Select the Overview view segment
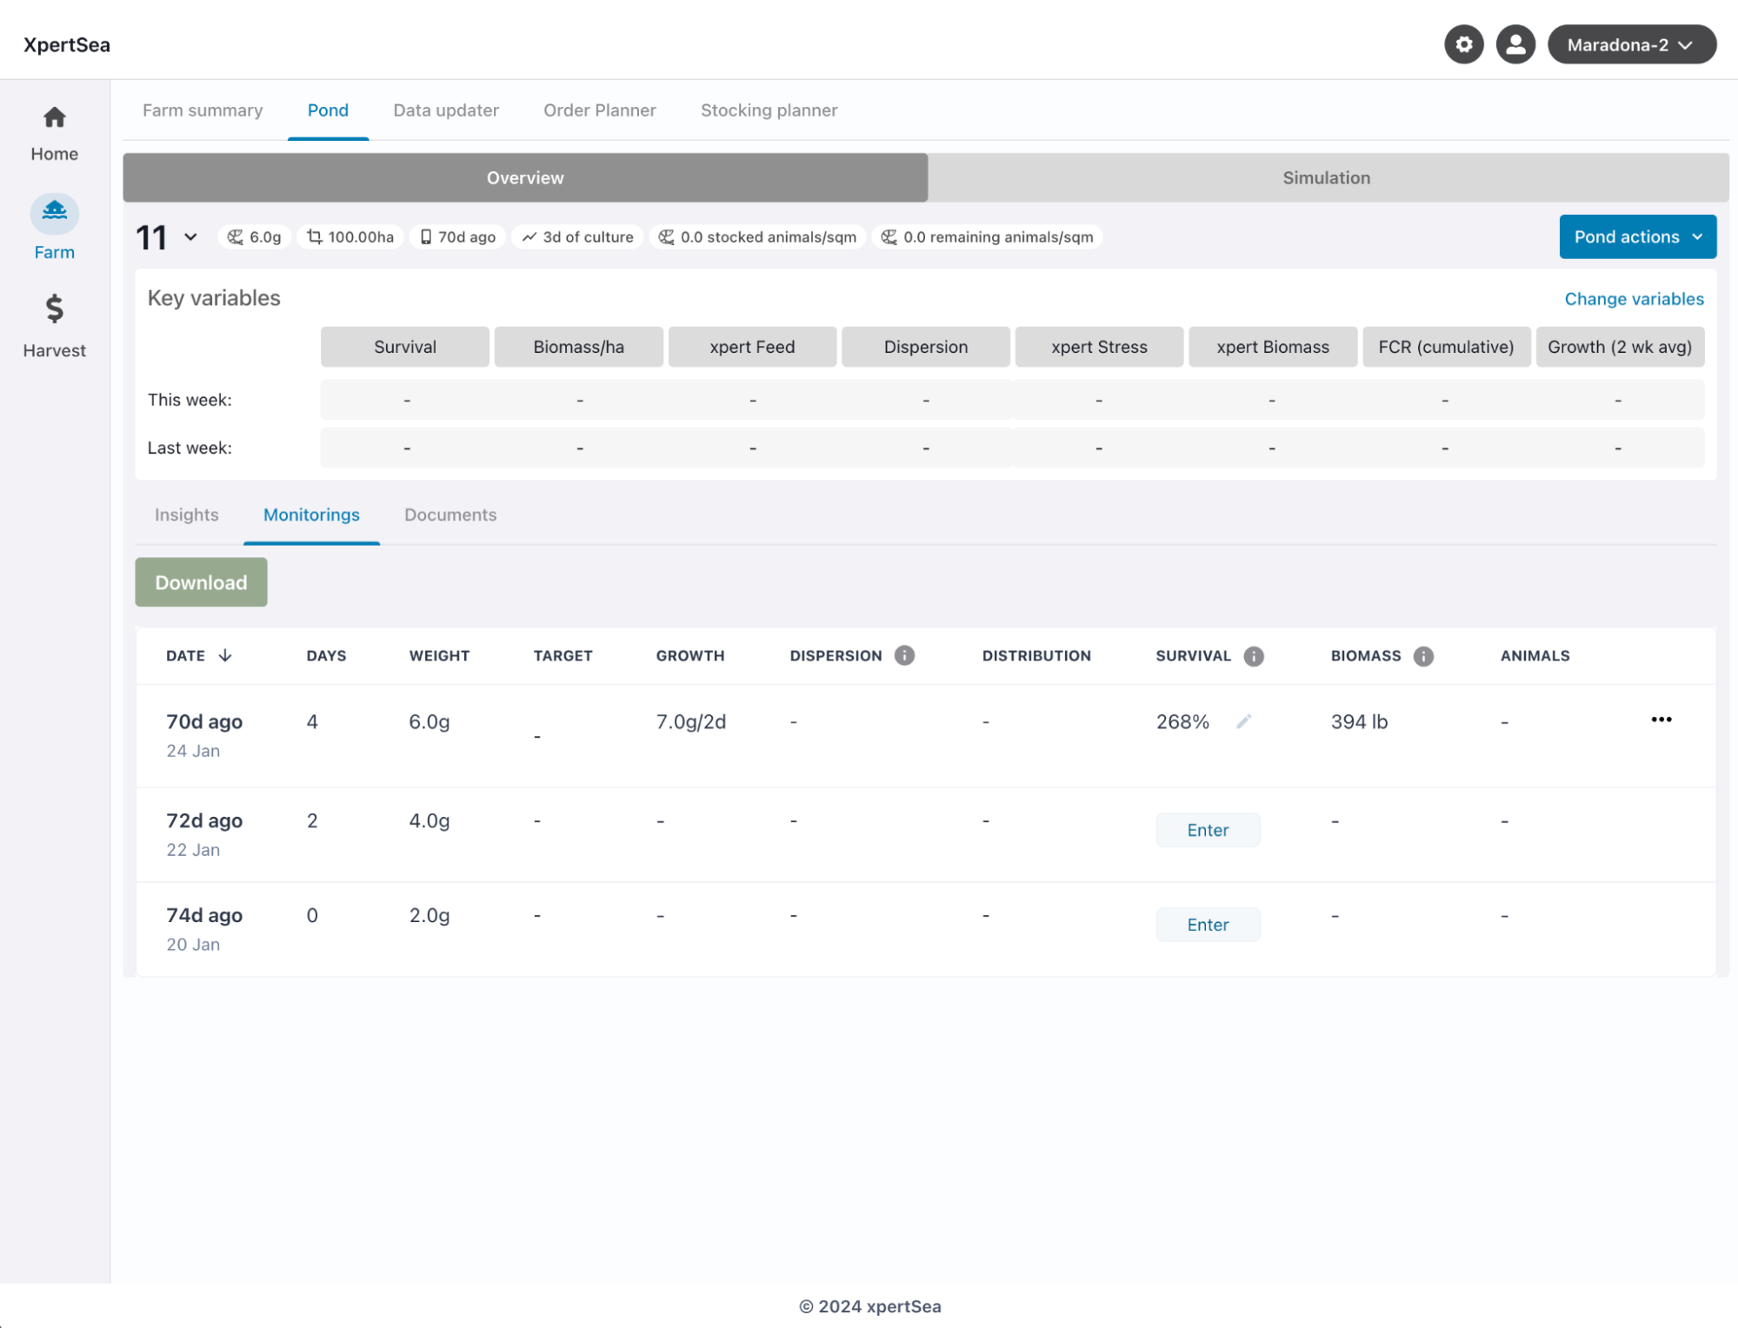1738x1328 pixels. pos(524,177)
